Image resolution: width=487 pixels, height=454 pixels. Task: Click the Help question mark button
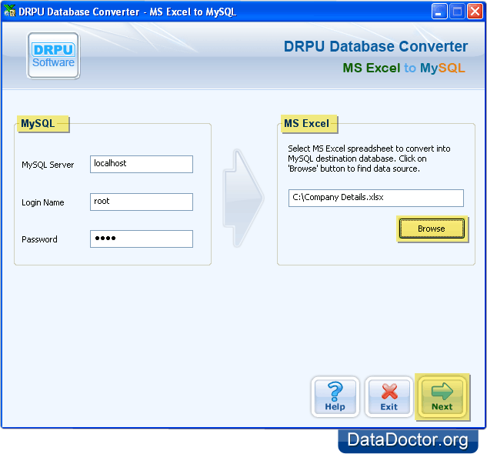[x=335, y=397]
